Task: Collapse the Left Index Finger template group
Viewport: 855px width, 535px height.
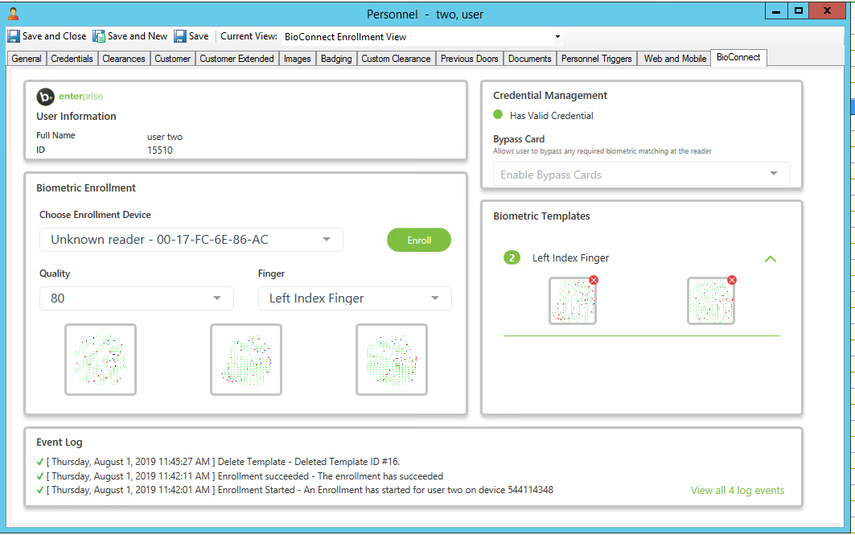Action: pyautogui.click(x=771, y=259)
